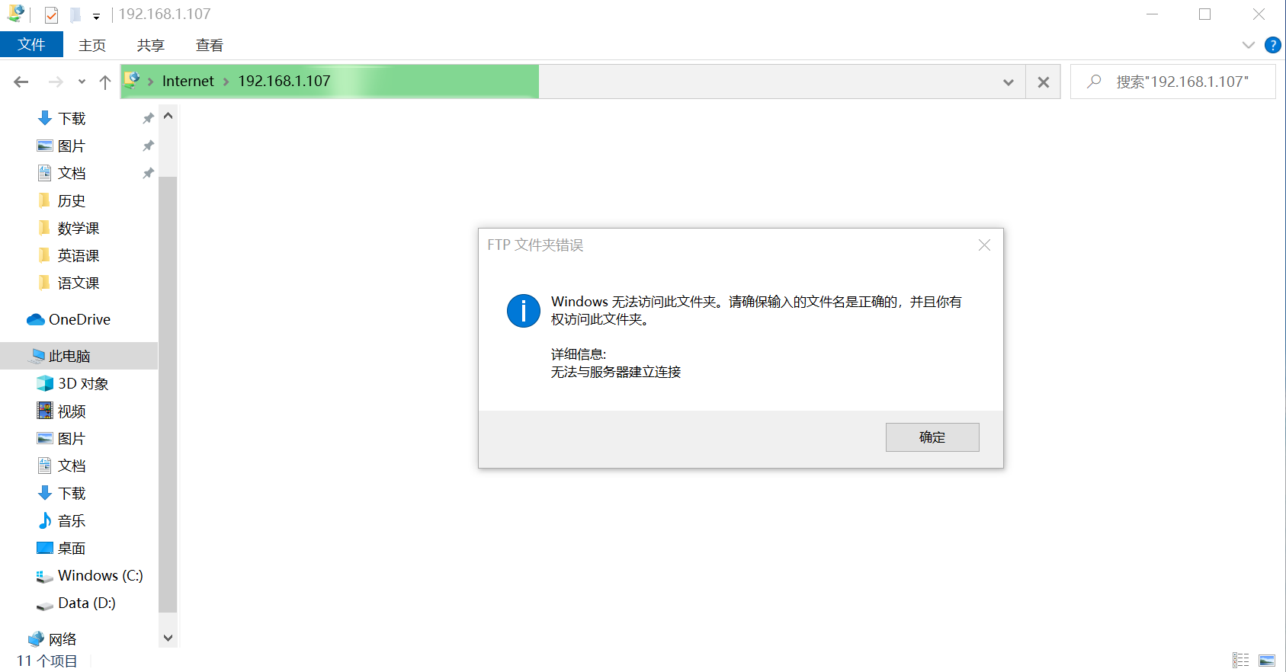This screenshot has height=672, width=1286.
Task: Click the pin icon next to 下载
Action: (x=148, y=118)
